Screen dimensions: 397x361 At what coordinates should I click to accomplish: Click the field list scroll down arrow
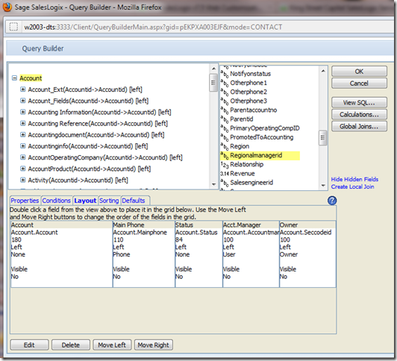coord(323,186)
